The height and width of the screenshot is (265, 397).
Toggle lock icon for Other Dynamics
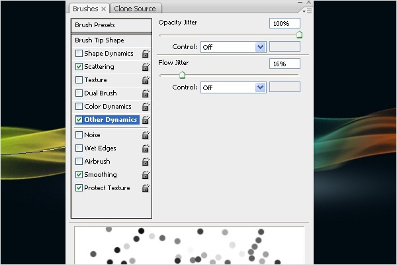(146, 120)
